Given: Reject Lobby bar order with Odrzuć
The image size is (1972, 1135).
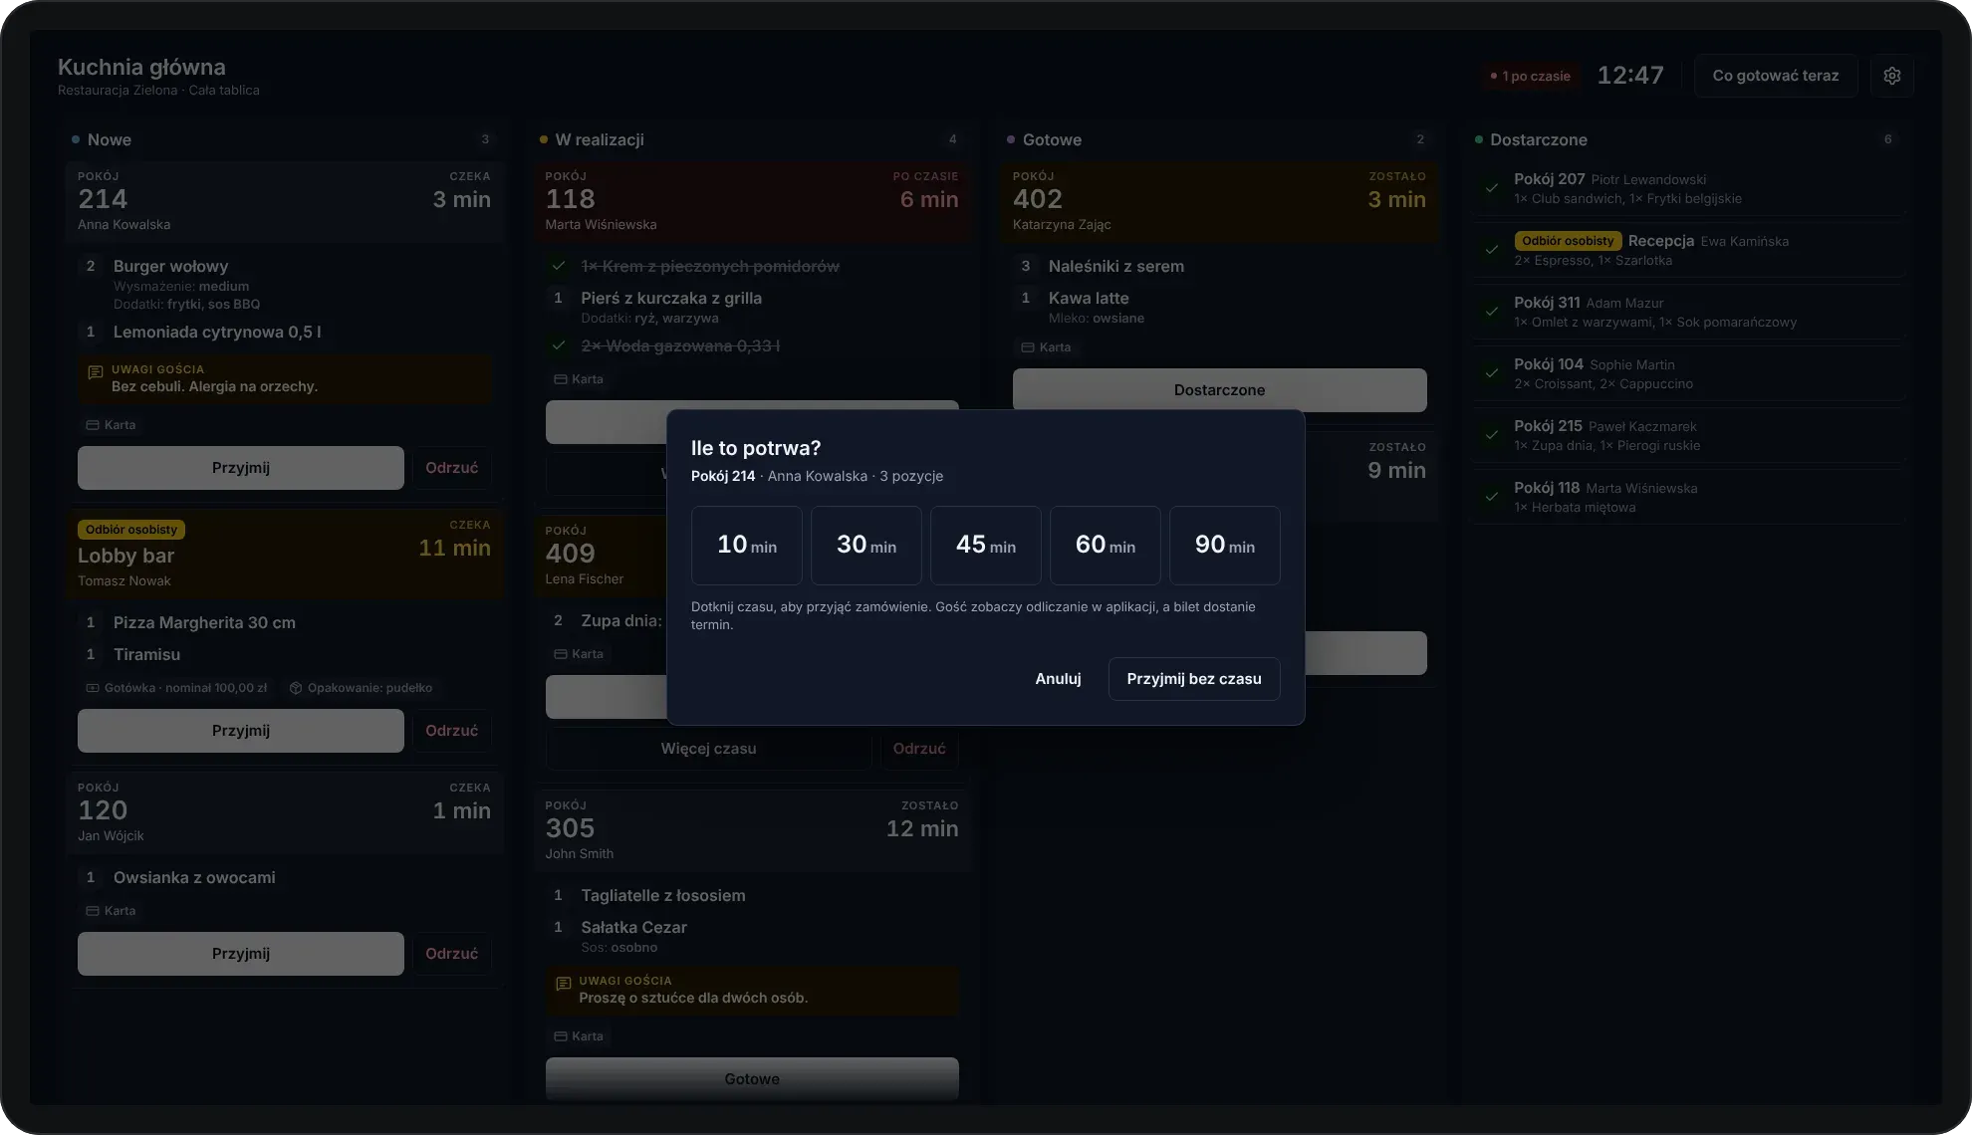Looking at the screenshot, I should pyautogui.click(x=452, y=731).
